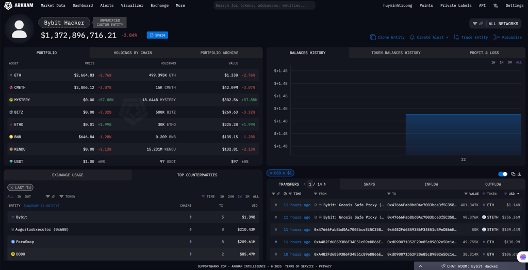Click the page number box in transfers

[310, 184]
